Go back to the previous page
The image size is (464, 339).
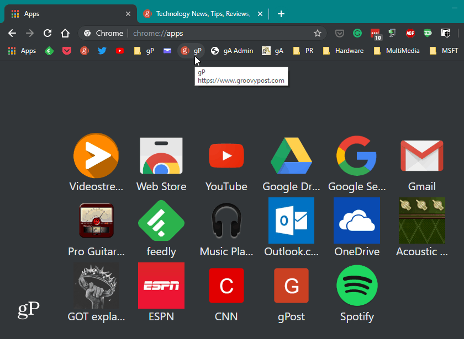point(12,33)
